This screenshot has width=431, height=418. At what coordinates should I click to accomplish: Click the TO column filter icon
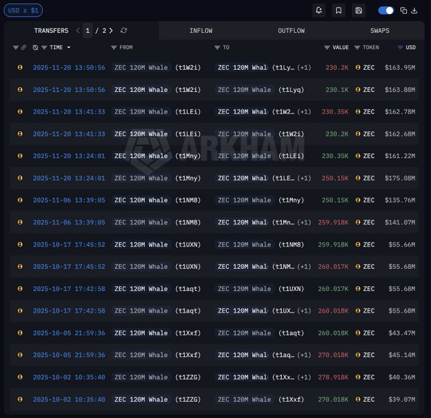[217, 47]
